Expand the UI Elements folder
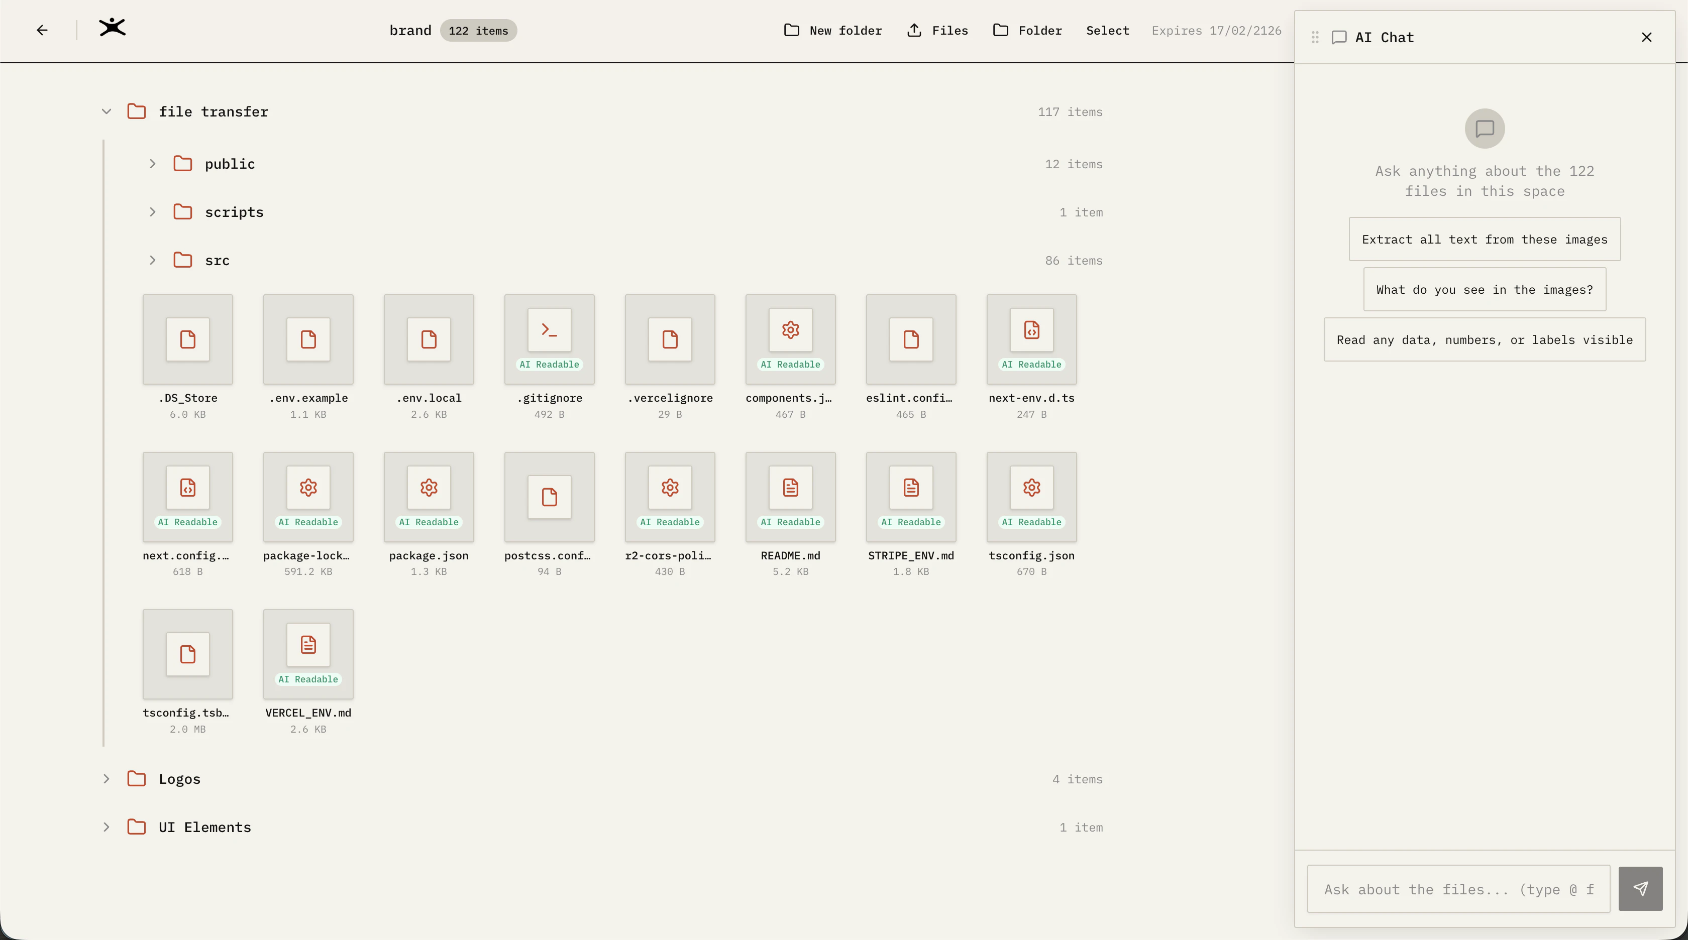Image resolution: width=1688 pixels, height=940 pixels. [106, 828]
